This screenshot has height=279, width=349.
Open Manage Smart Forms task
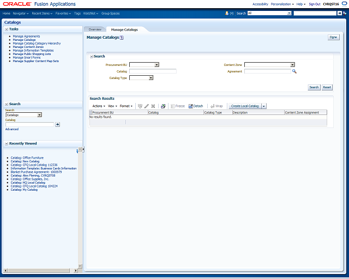click(27, 58)
